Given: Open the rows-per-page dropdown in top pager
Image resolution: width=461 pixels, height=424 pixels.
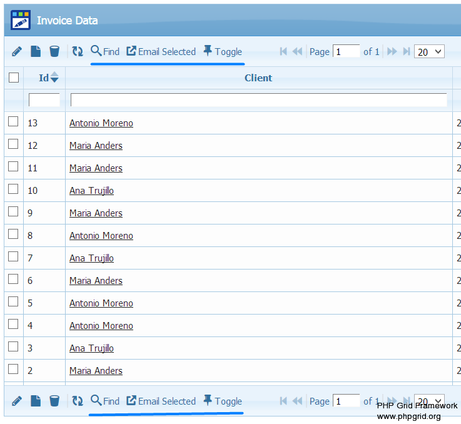Looking at the screenshot, I should pos(429,51).
